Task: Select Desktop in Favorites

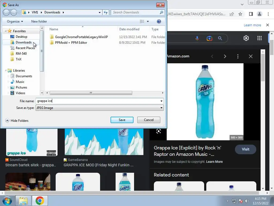Action: click(x=21, y=36)
